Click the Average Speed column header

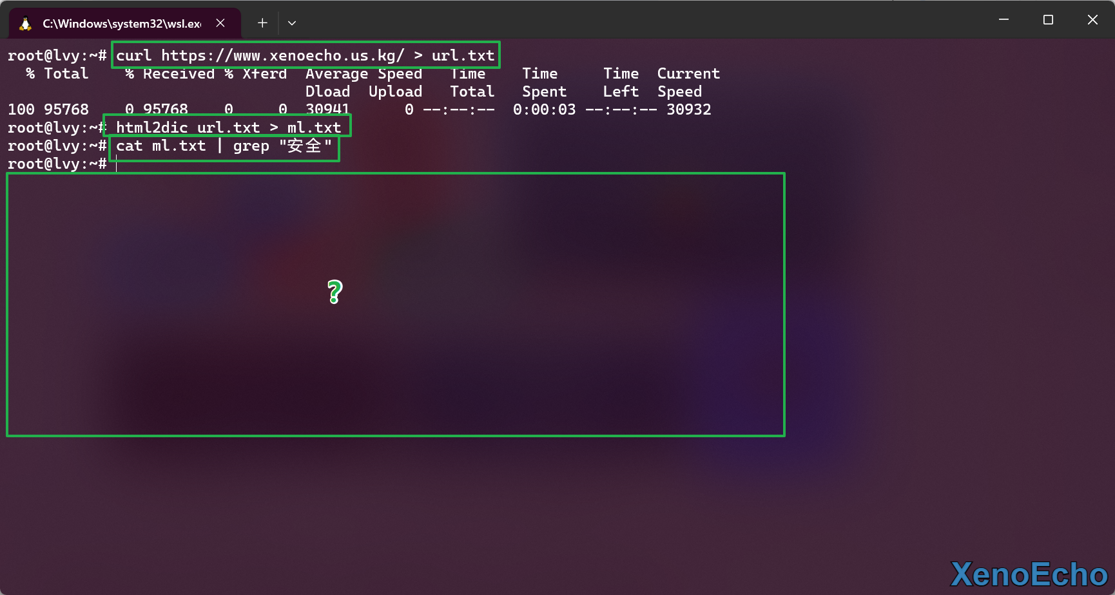tap(364, 74)
